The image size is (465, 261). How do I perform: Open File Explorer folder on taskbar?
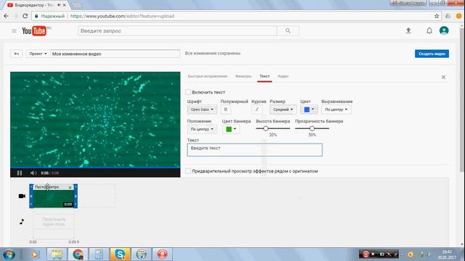[57, 254]
